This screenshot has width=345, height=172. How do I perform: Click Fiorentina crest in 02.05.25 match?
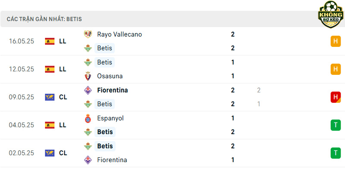(x=88, y=160)
